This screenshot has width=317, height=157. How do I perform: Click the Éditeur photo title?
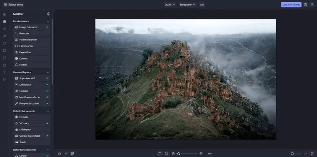tap(16, 5)
